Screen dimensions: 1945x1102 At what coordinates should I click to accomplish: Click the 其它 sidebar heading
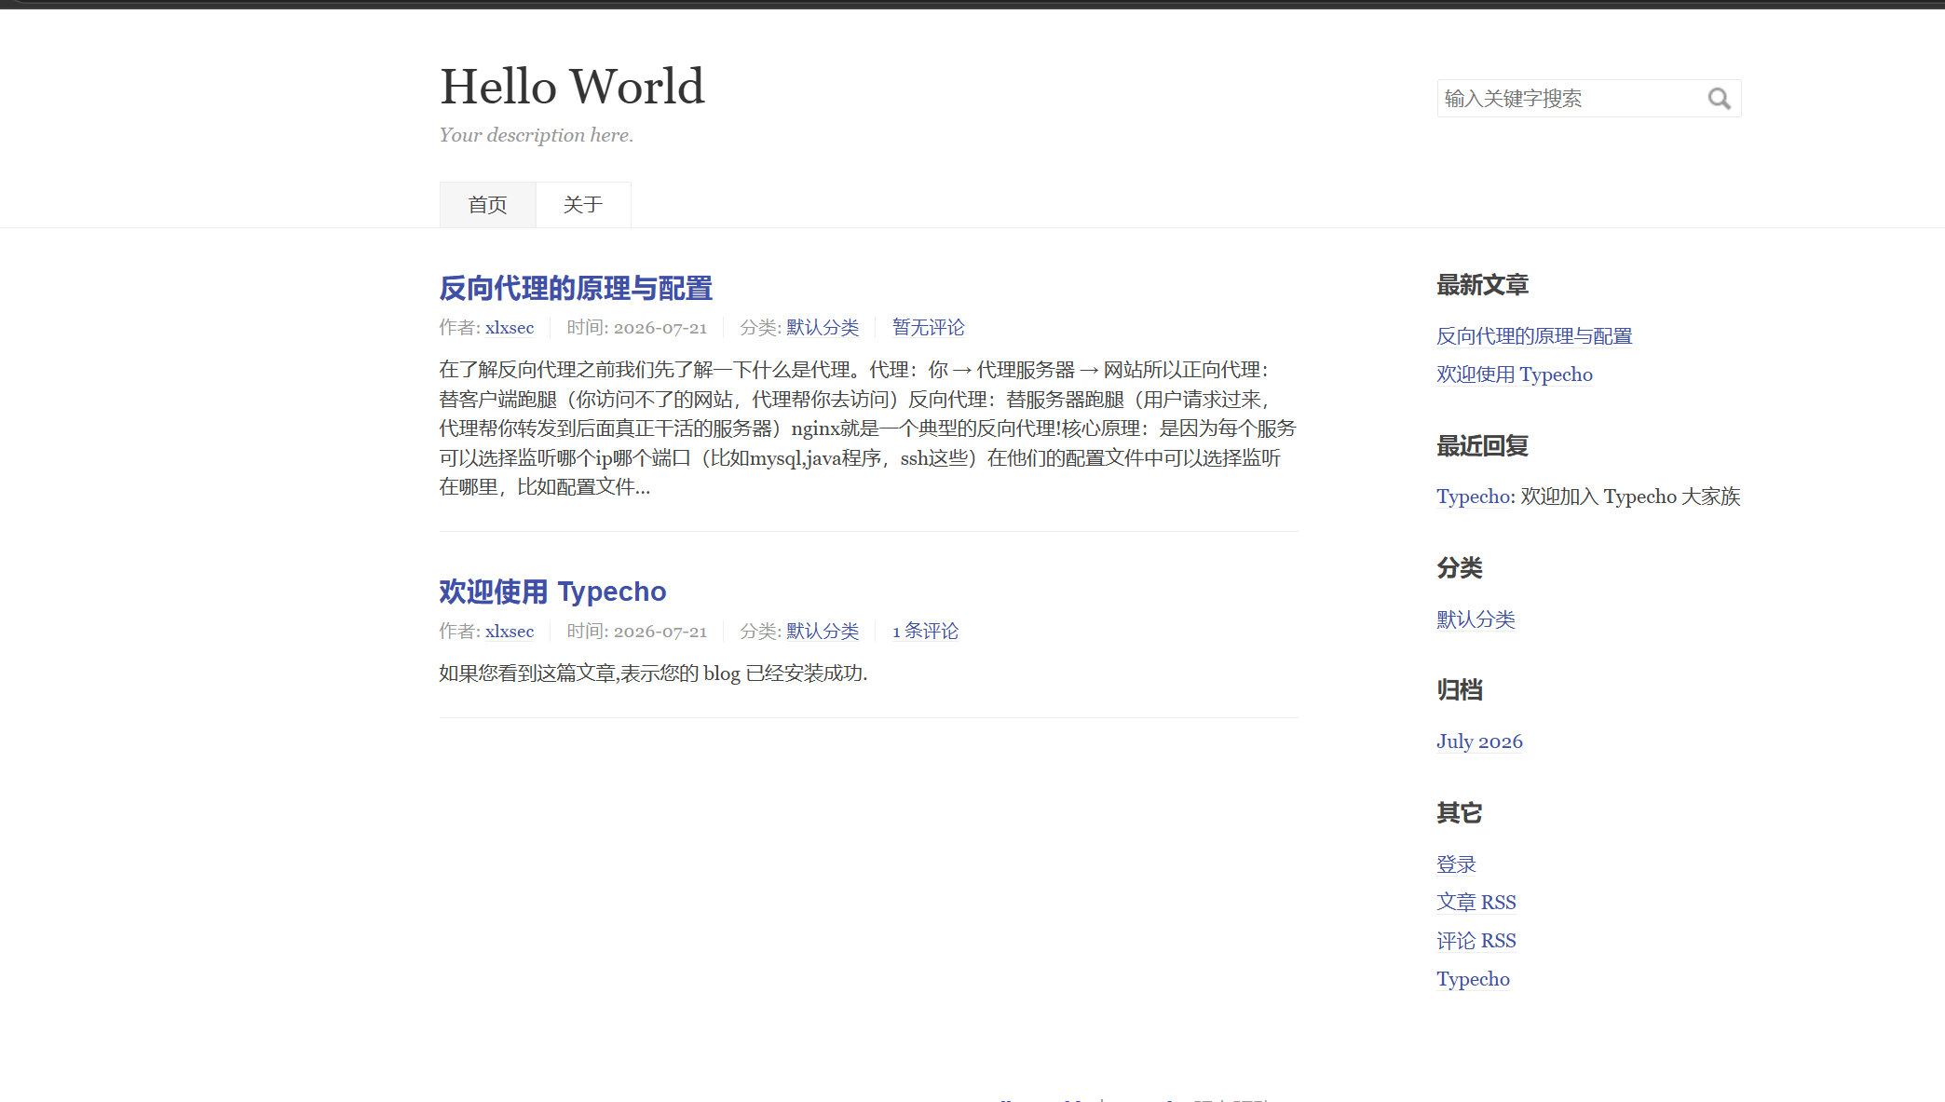point(1459,813)
